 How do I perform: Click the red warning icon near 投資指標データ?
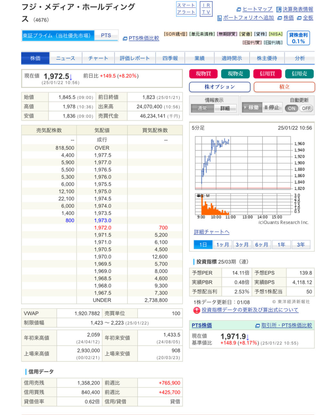[x=197, y=310]
